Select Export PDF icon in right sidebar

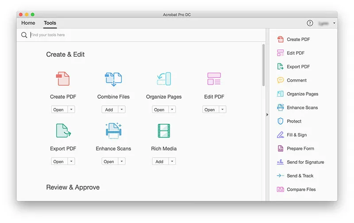281,66
